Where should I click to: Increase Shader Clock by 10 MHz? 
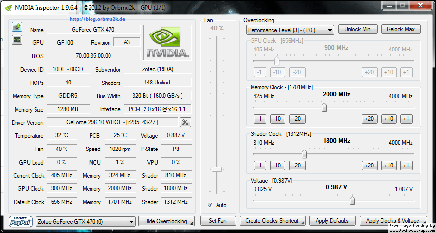[x=389, y=166]
